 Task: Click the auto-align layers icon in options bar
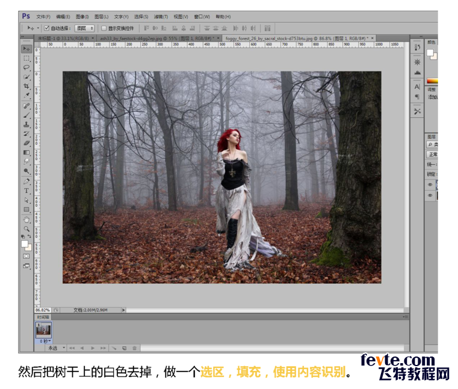tap(267, 28)
